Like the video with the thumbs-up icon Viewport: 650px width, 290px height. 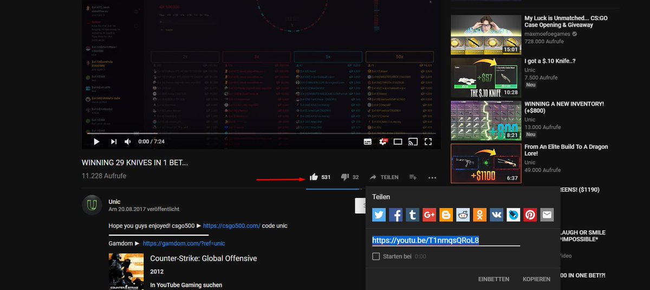click(313, 177)
